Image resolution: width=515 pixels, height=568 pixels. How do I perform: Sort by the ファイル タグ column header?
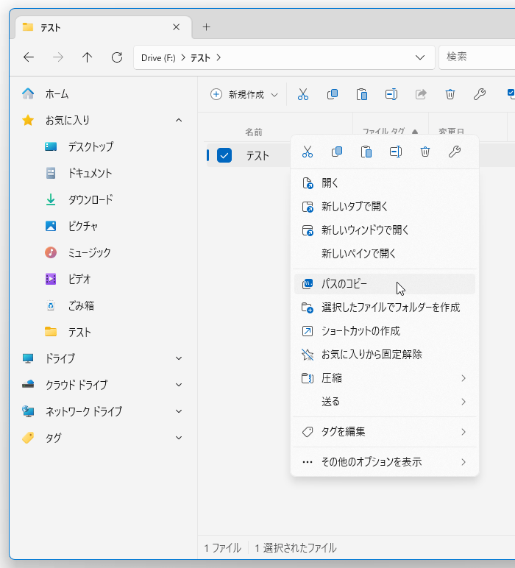(384, 132)
